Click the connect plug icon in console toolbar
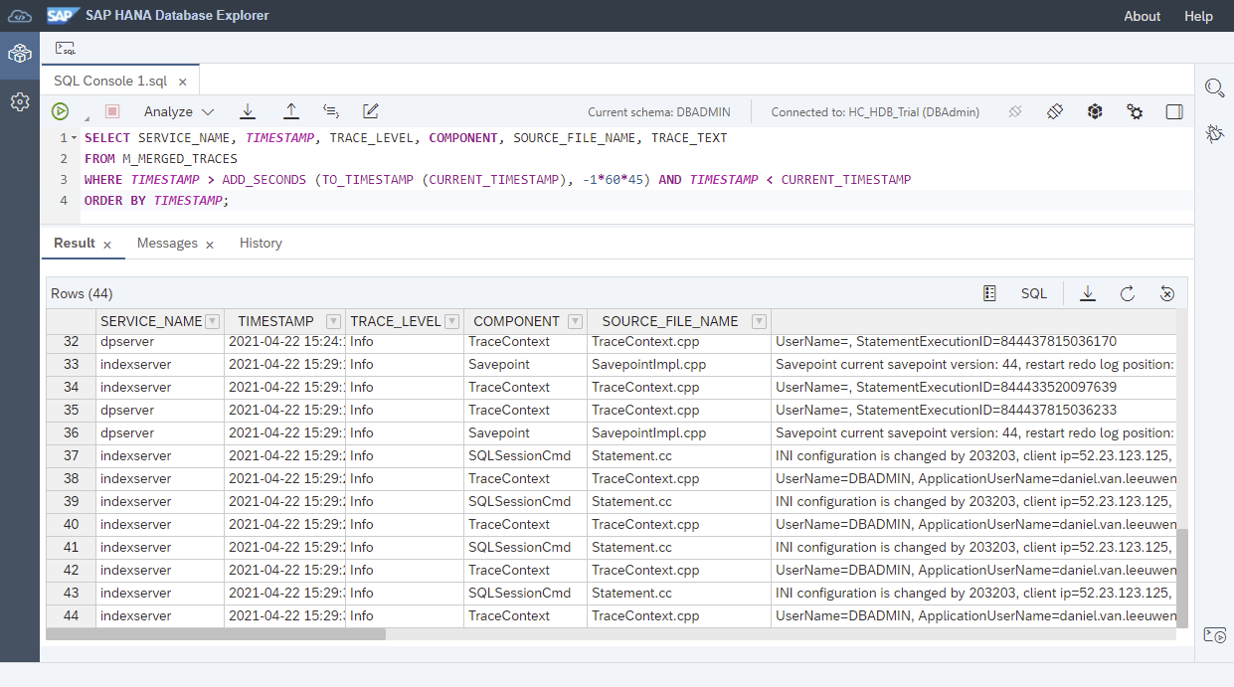Image resolution: width=1234 pixels, height=687 pixels. (1056, 111)
